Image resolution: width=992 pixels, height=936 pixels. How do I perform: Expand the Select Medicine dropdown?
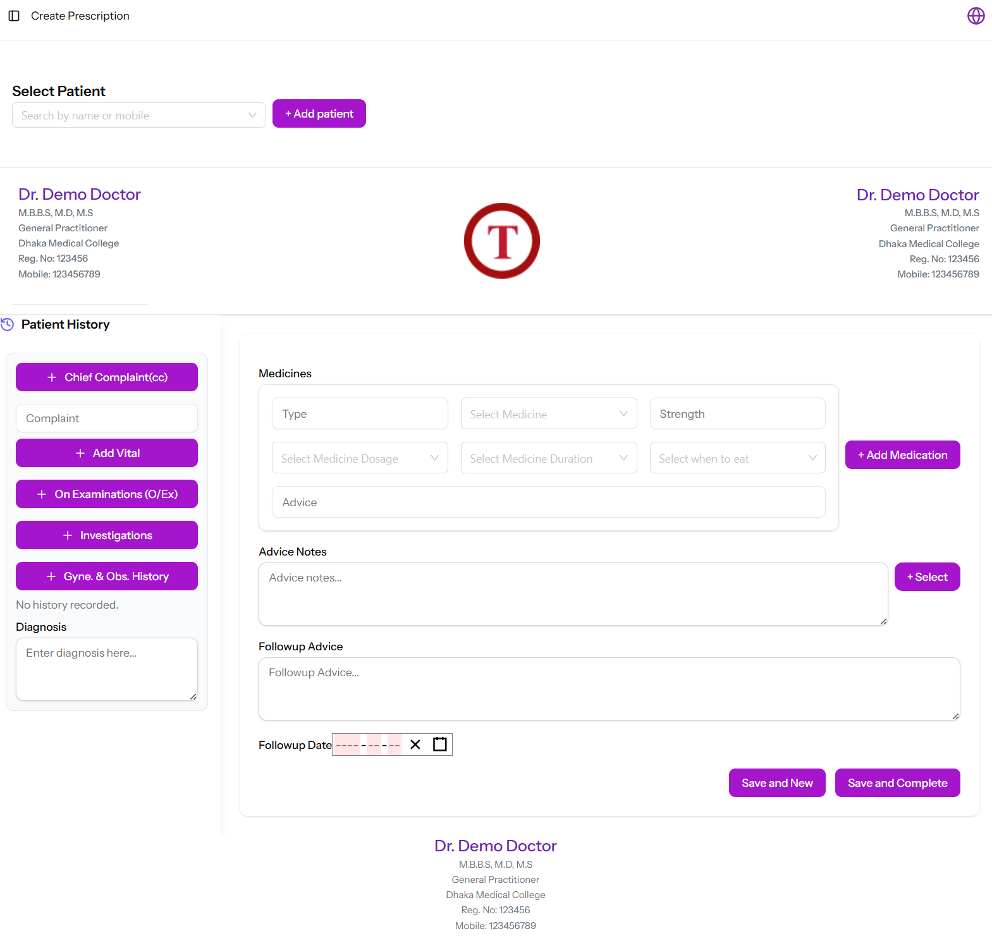point(549,414)
